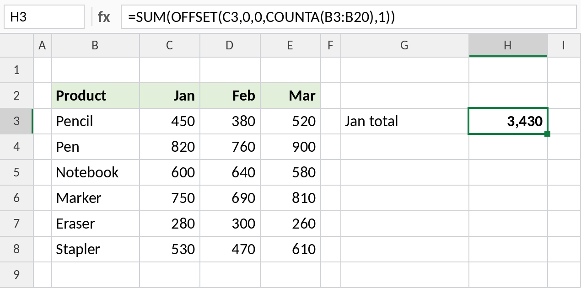581x288 pixels.
Task: Click the Feb value 300 for Eraser
Action: (230, 224)
